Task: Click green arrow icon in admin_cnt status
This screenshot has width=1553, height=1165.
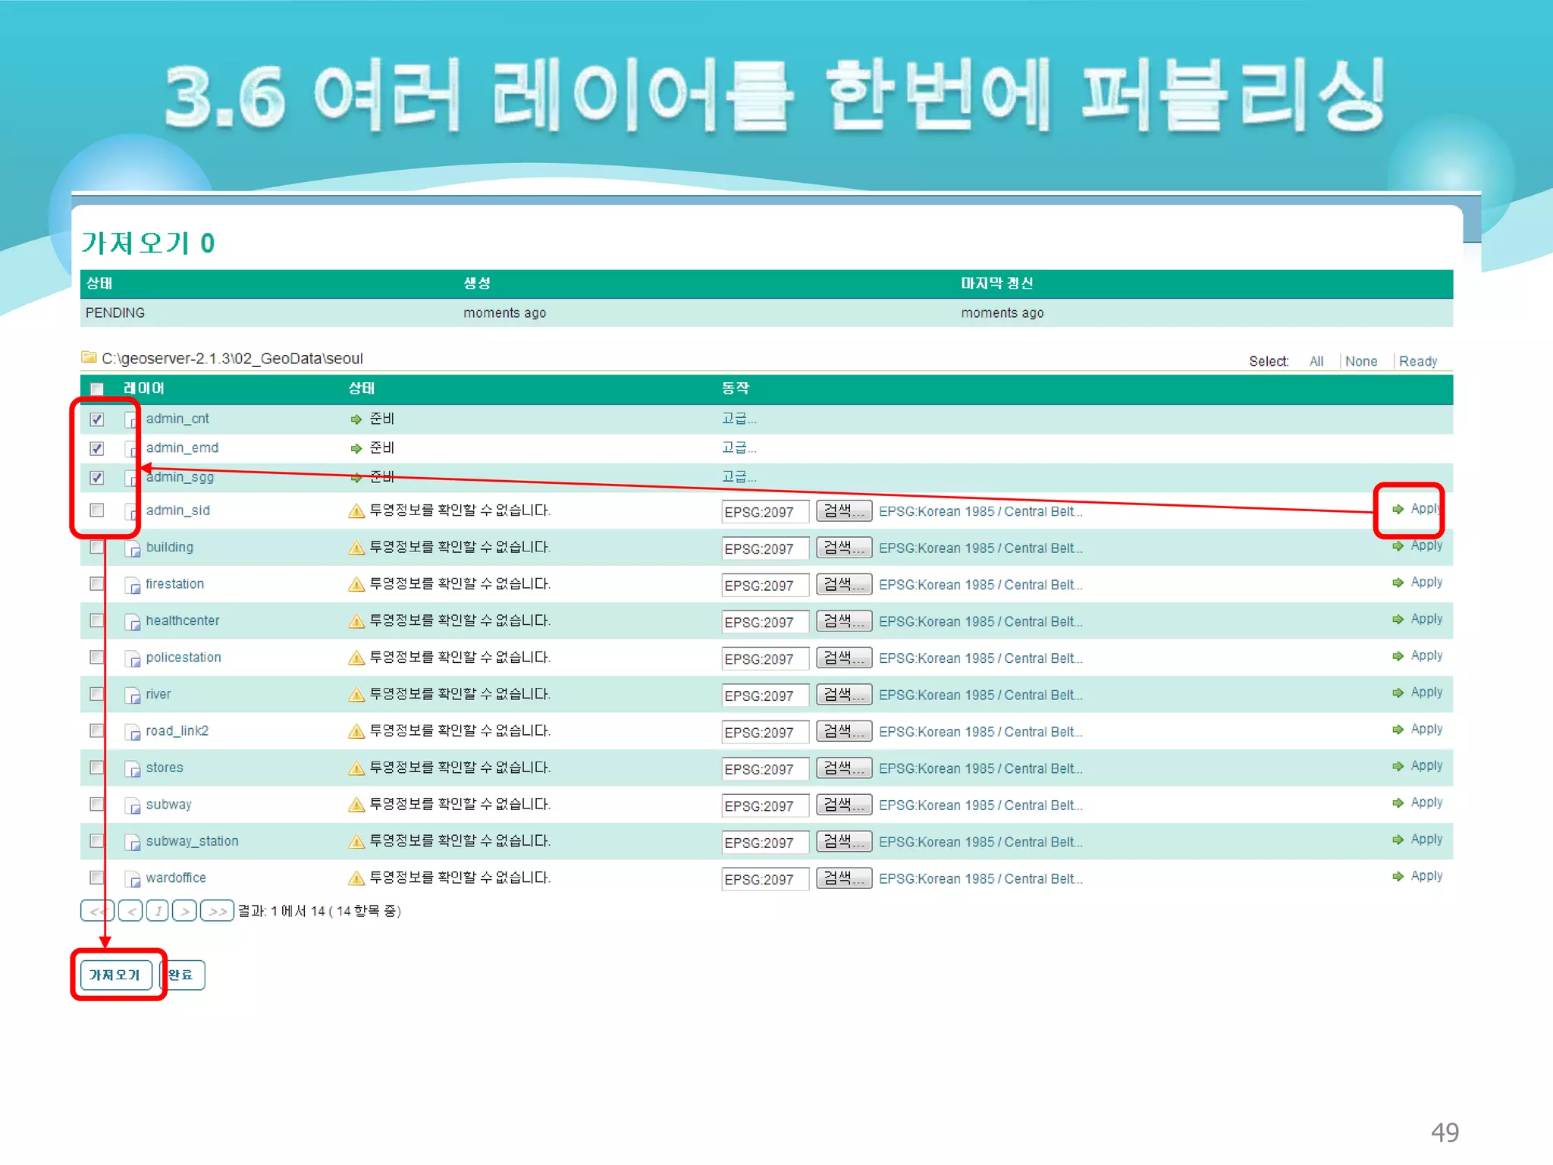Action: [x=356, y=419]
